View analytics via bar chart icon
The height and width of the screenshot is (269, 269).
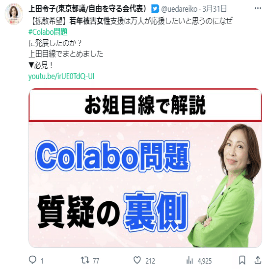(189, 260)
